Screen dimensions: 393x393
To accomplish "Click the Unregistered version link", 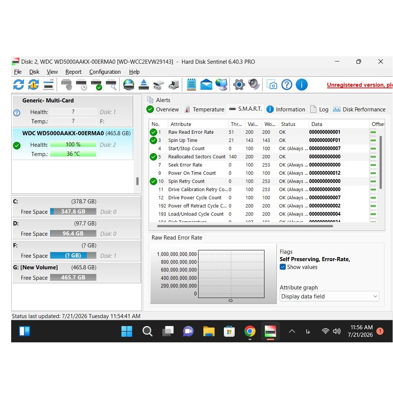I will (360, 85).
